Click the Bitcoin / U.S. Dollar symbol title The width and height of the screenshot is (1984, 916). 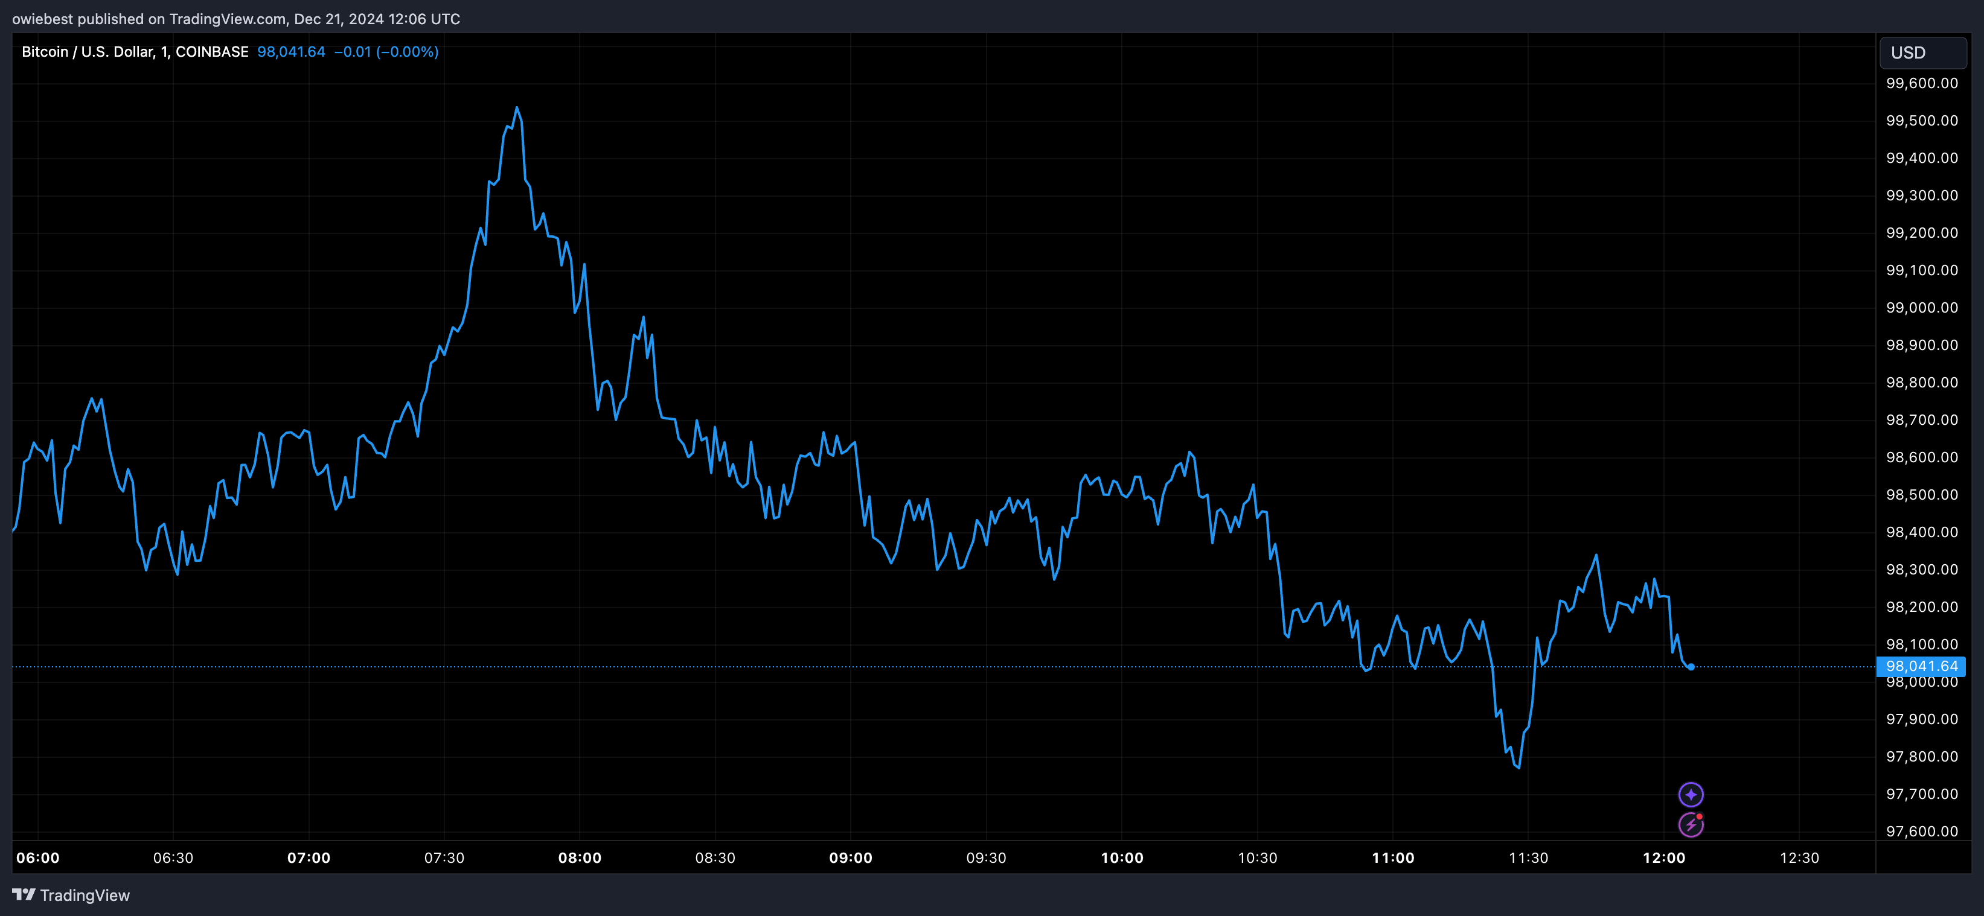point(135,51)
